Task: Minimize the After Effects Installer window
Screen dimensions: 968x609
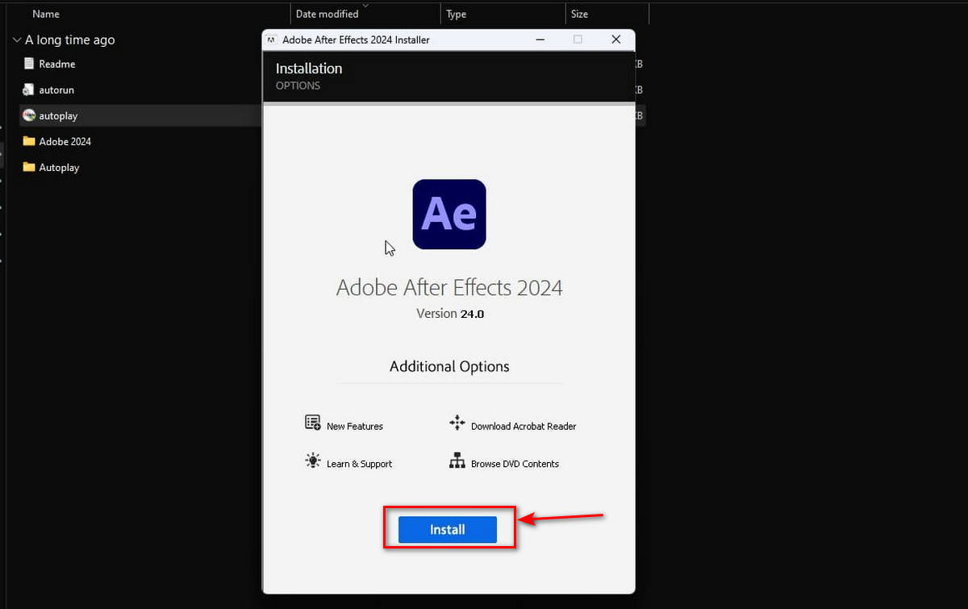Action: pos(539,40)
